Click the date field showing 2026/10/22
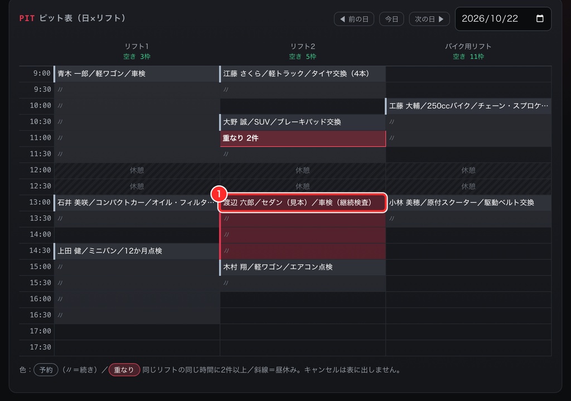Viewport: 571px width, 401px height. [503, 19]
